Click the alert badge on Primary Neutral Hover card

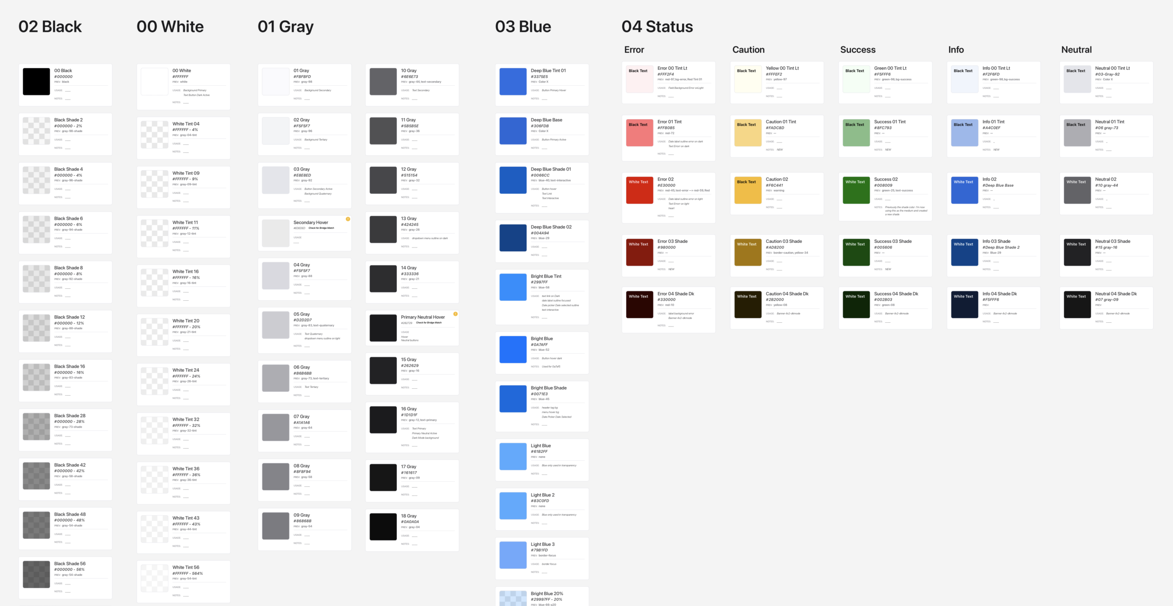pos(455,314)
